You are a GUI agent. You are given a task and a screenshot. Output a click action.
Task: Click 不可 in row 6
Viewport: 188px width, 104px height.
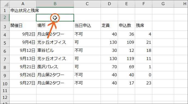87,51
